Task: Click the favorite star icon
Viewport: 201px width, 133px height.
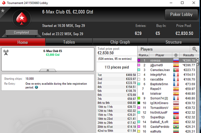Action: (x=3, y=11)
